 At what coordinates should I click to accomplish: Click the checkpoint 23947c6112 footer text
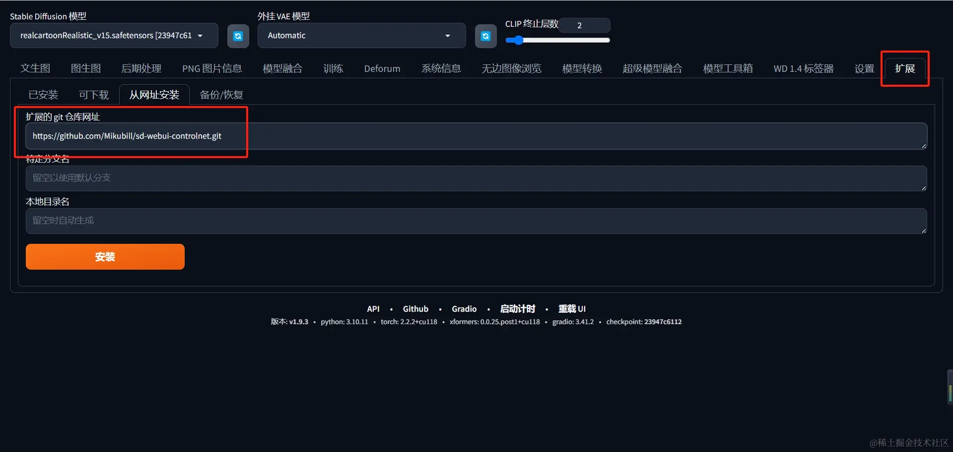click(644, 322)
